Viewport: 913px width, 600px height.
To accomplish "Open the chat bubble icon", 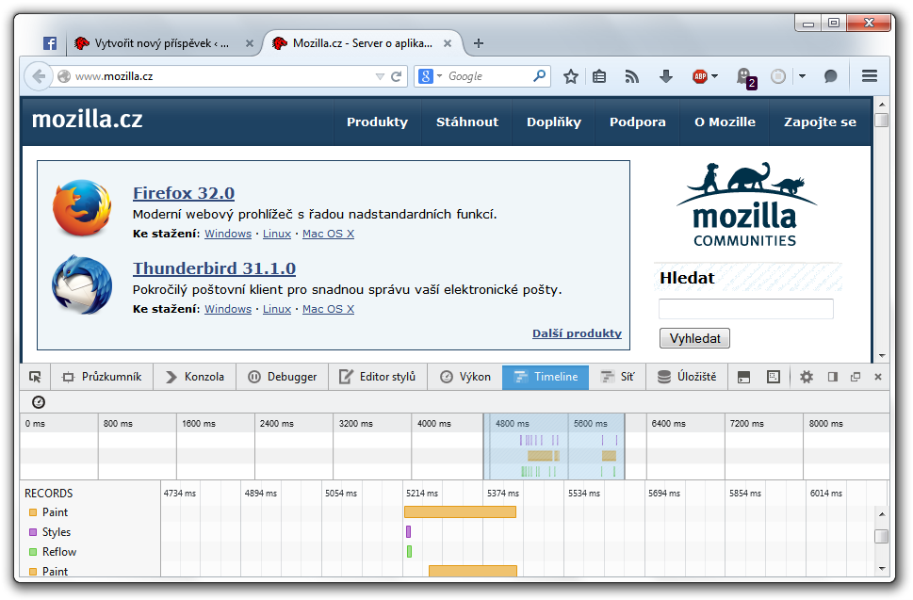I will 830,76.
